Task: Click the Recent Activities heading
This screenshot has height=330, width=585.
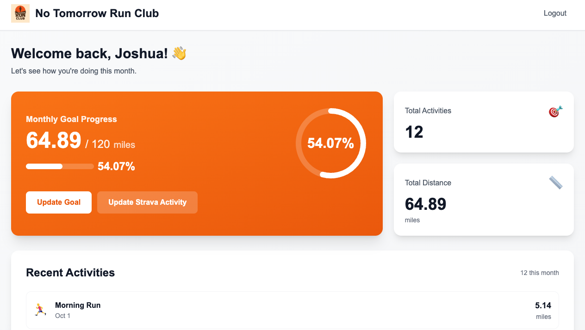Action: pyautogui.click(x=70, y=273)
